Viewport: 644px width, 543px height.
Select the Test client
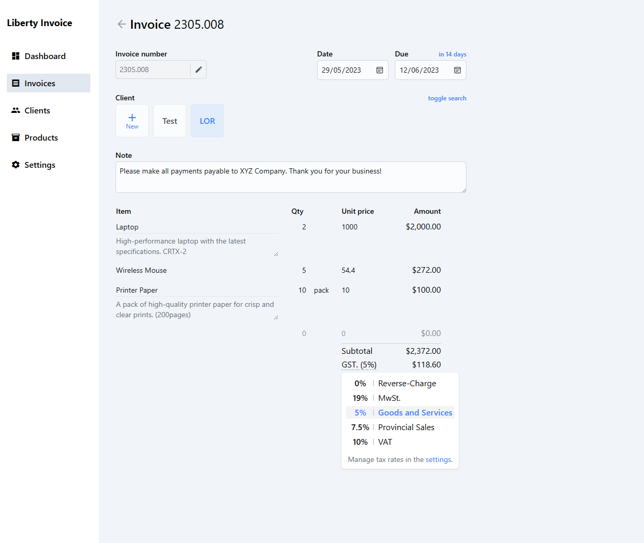click(169, 121)
